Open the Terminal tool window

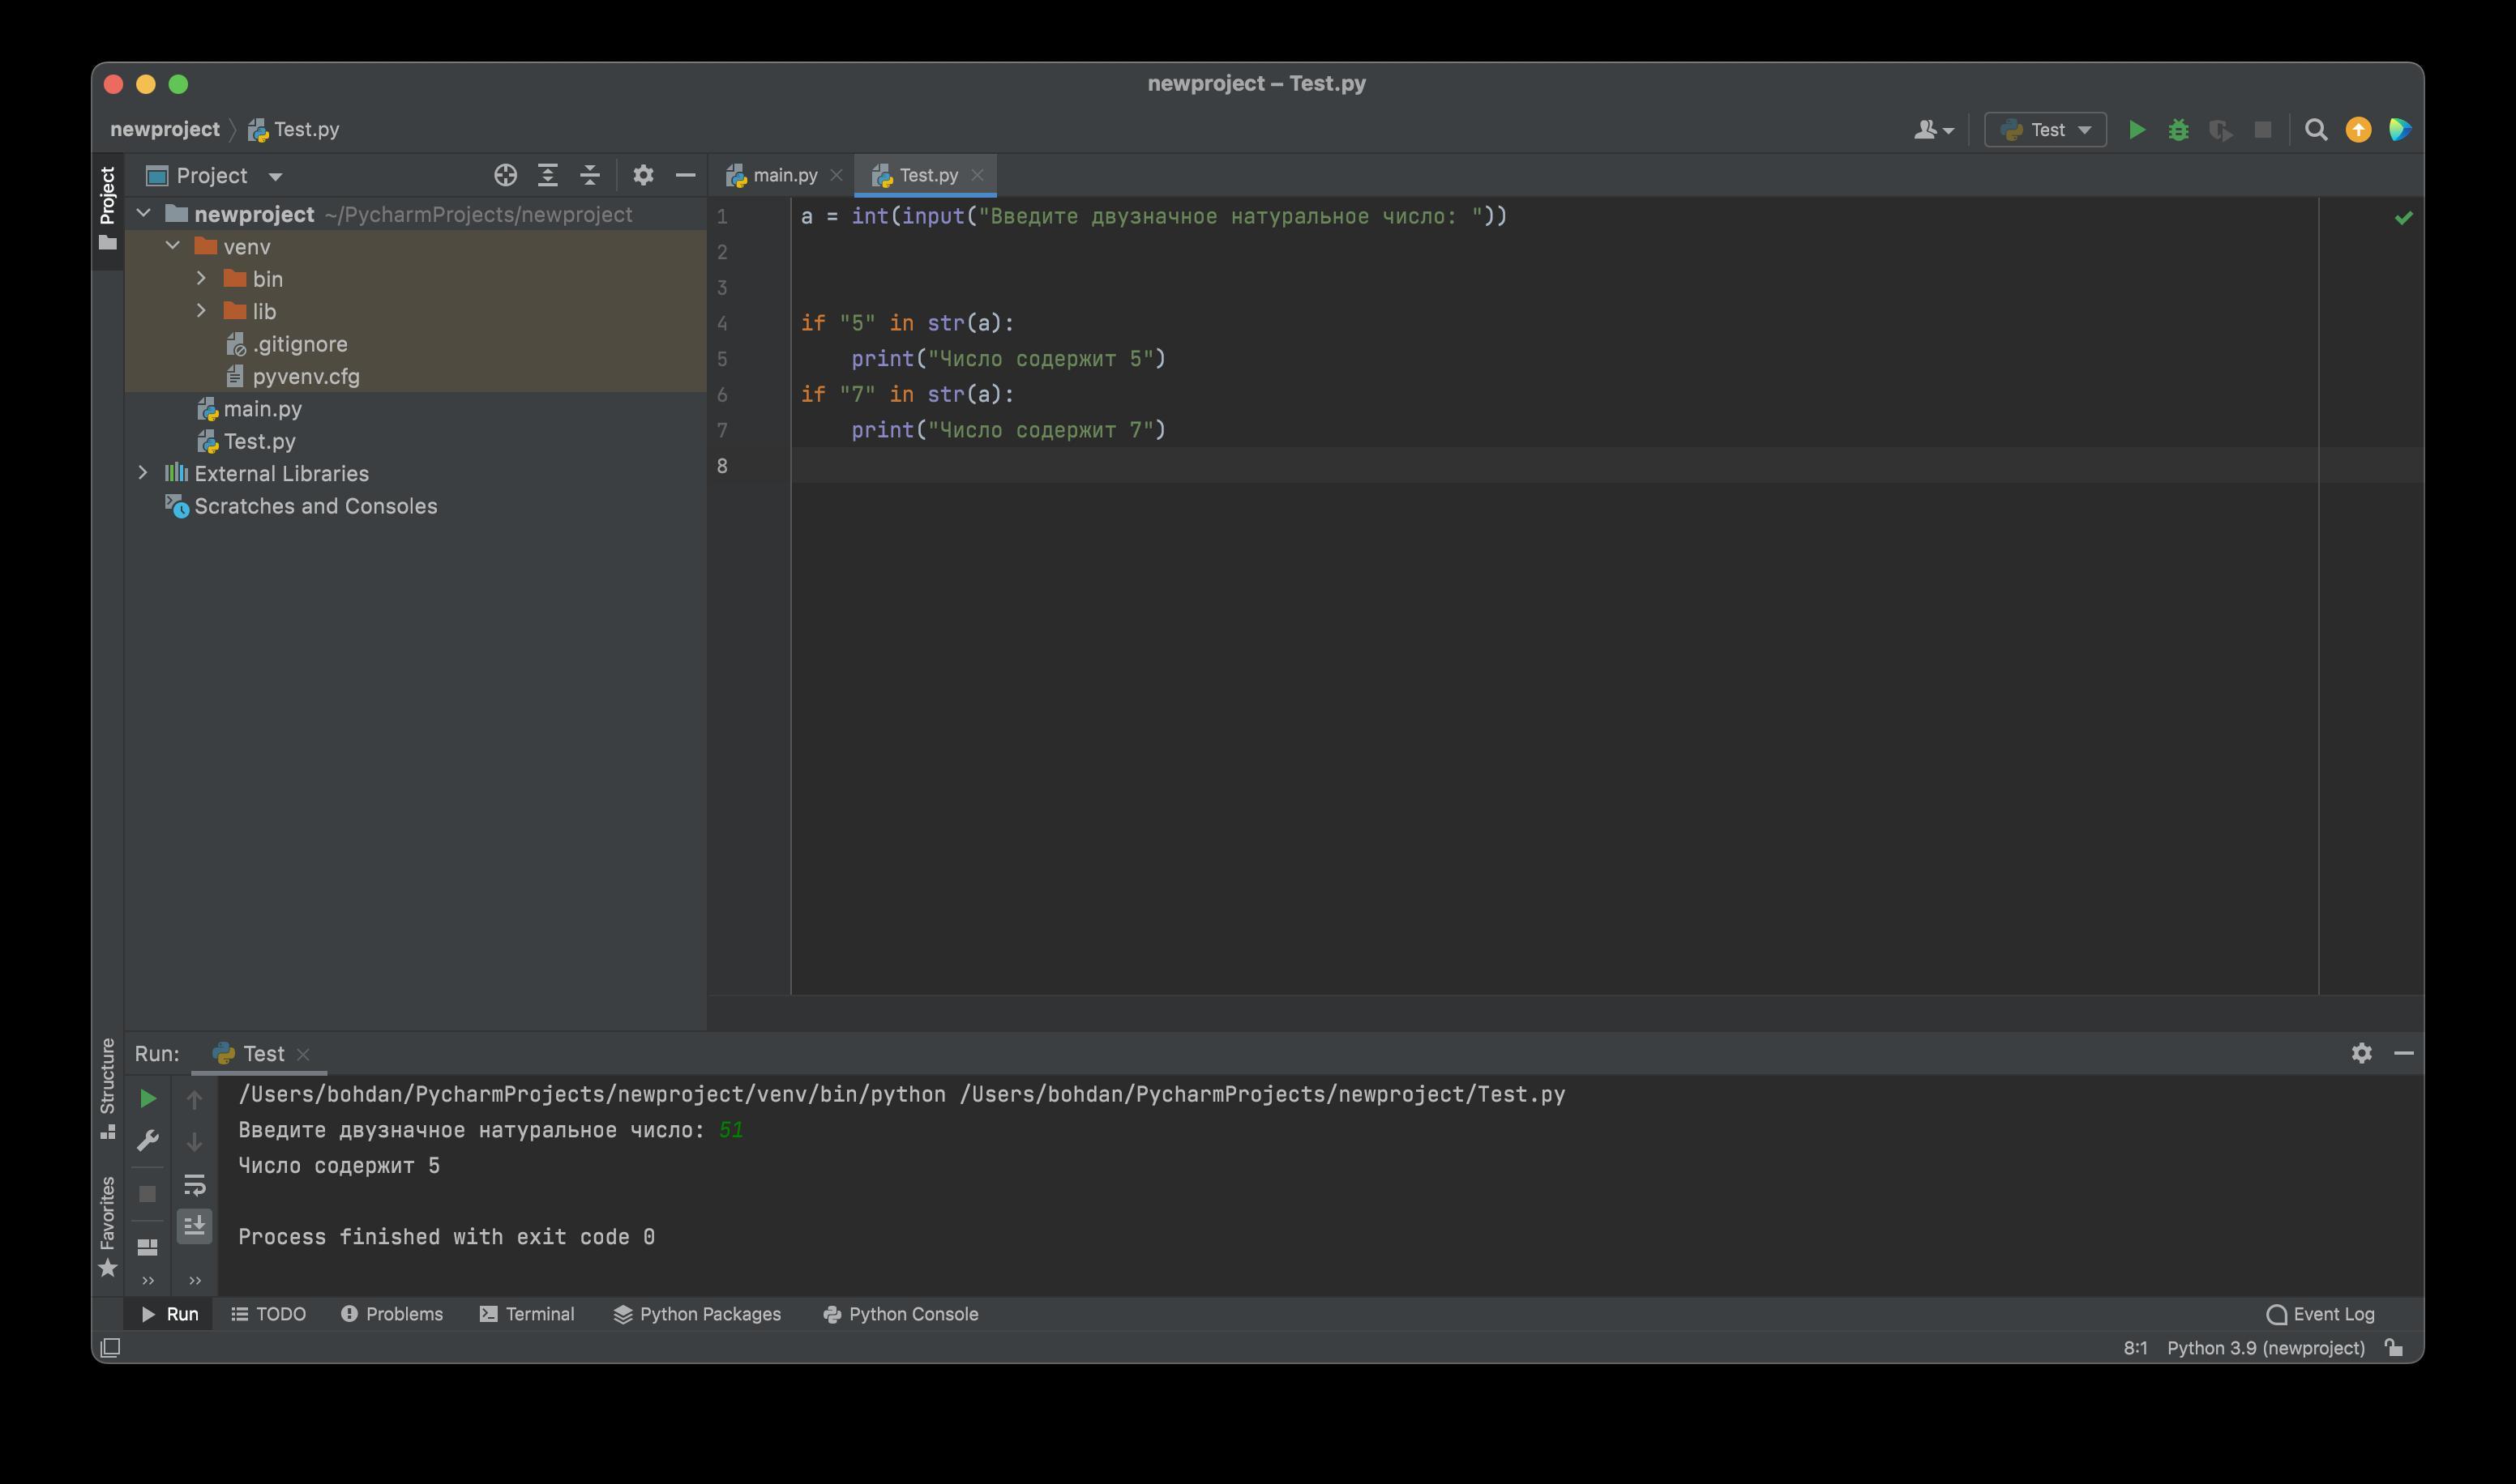click(526, 1314)
